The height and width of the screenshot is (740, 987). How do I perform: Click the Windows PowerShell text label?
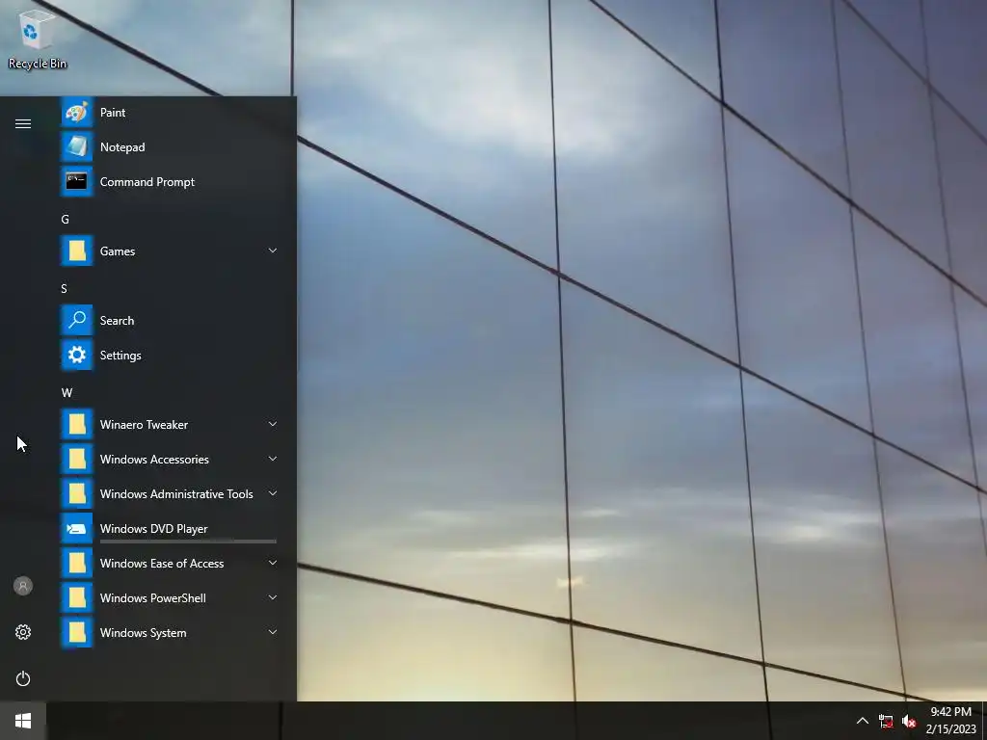point(153,597)
